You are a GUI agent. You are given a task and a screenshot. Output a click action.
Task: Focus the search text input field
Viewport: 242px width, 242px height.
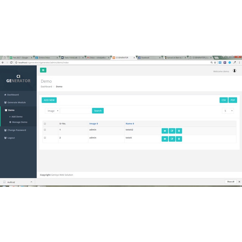tap(76, 111)
